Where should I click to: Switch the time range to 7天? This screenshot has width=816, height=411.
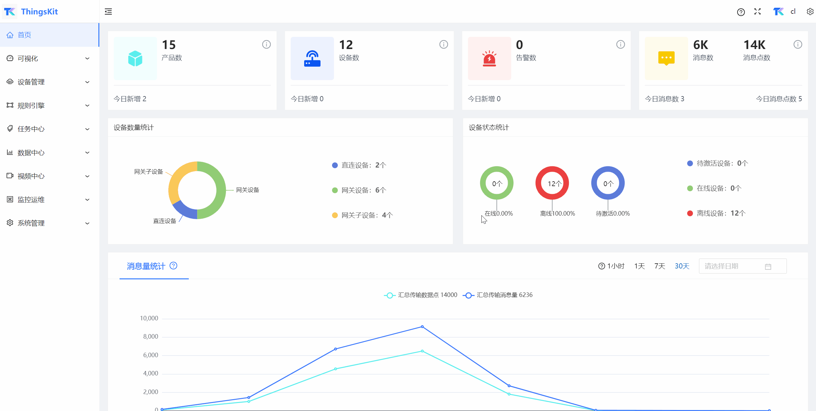tap(660, 266)
